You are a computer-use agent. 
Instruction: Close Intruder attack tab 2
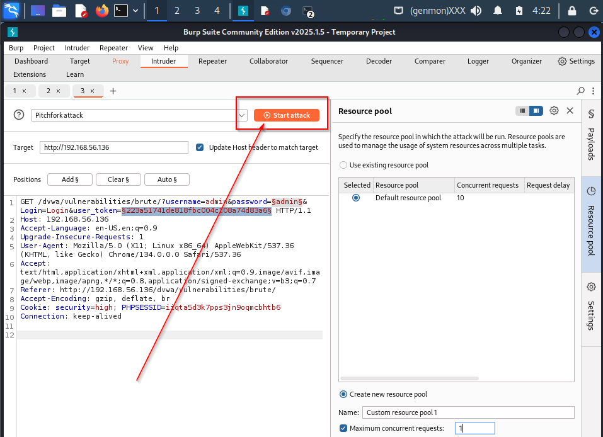click(58, 91)
